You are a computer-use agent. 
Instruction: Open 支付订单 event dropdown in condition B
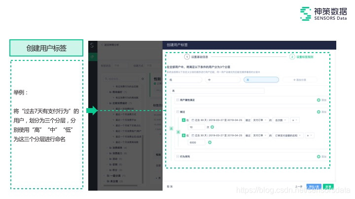(260, 136)
